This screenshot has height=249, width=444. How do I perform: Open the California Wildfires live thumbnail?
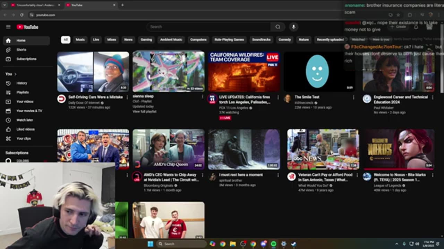tap(244, 72)
